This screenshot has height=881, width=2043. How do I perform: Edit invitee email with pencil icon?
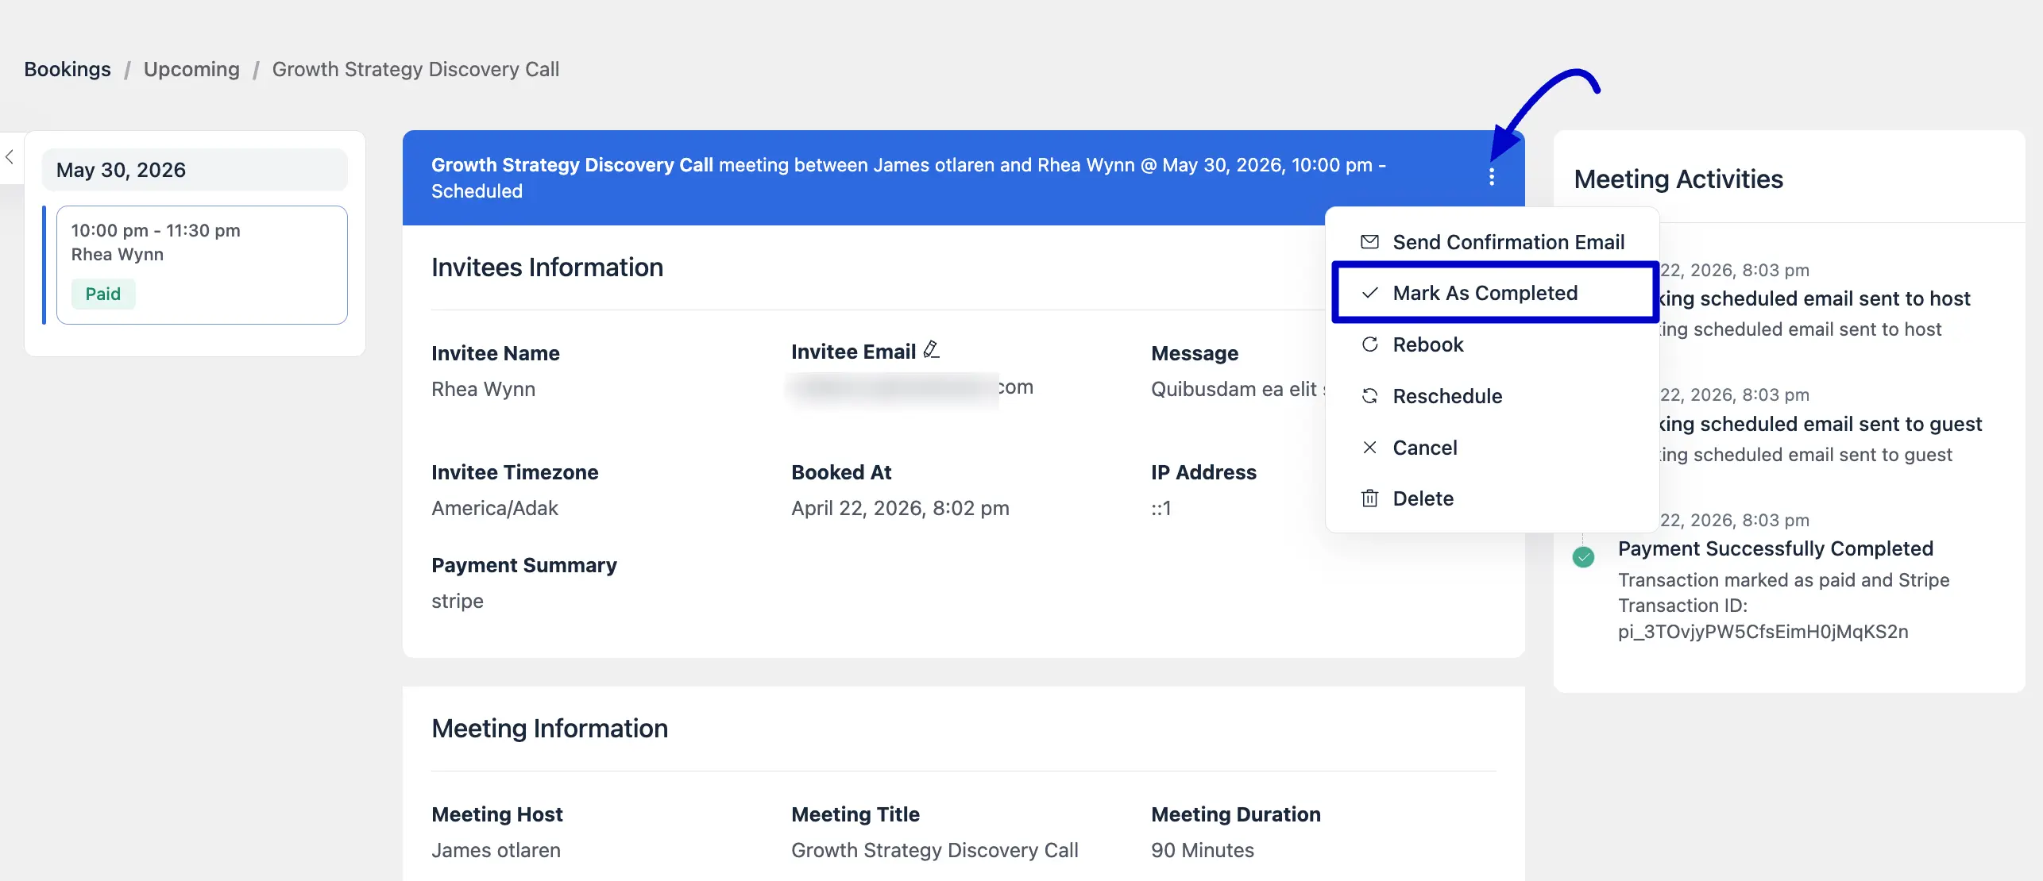pyautogui.click(x=932, y=349)
